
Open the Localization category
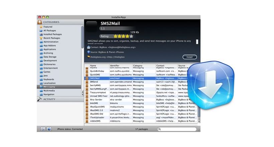[x=49, y=83]
